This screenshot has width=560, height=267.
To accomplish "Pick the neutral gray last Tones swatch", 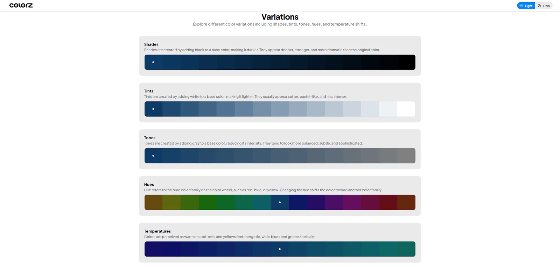I will (406, 156).
